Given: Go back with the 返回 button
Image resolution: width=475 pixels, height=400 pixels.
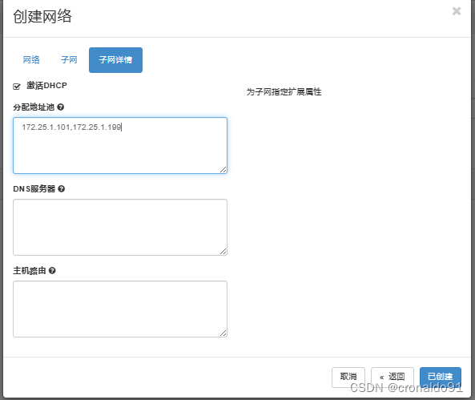Looking at the screenshot, I should point(392,377).
